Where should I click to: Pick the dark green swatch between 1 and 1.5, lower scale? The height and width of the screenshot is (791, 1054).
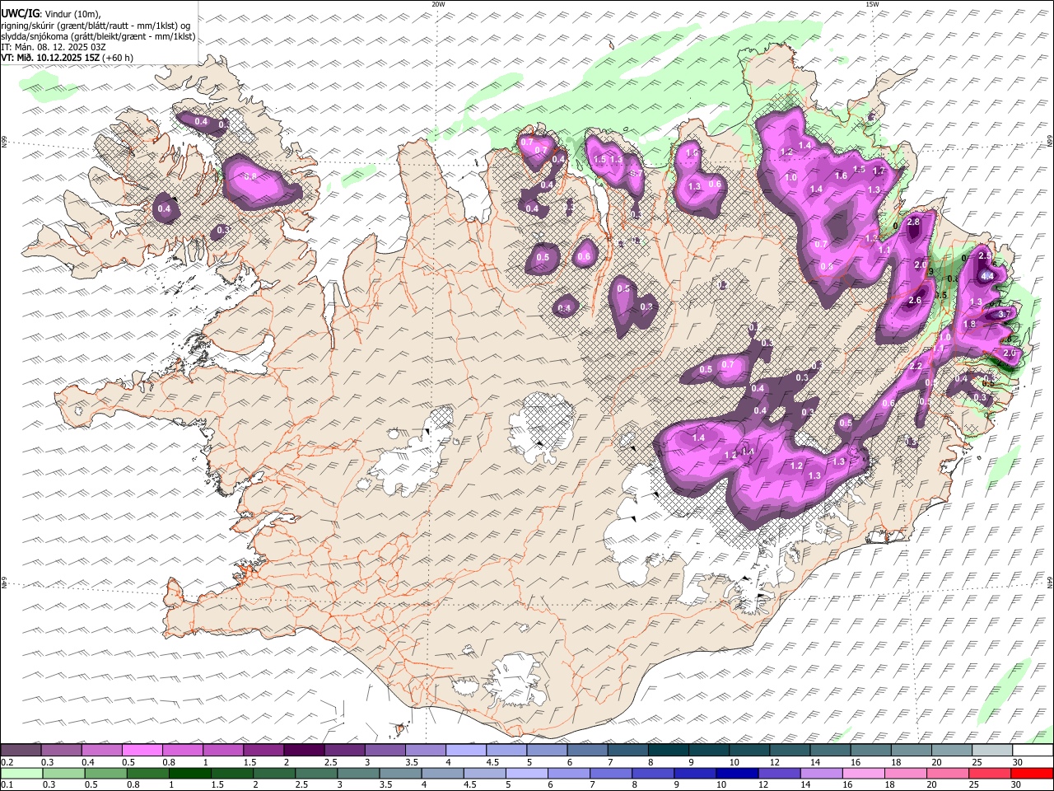click(189, 773)
